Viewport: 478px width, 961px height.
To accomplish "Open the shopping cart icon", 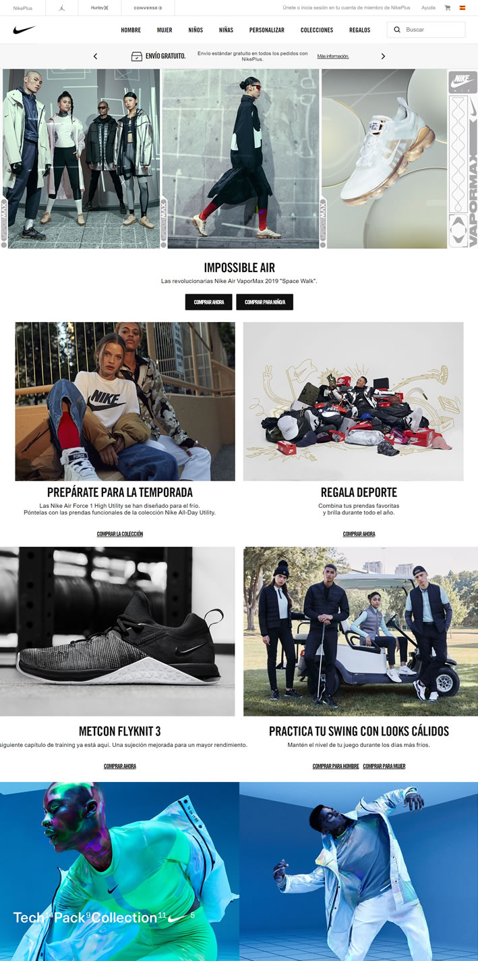I will [448, 8].
